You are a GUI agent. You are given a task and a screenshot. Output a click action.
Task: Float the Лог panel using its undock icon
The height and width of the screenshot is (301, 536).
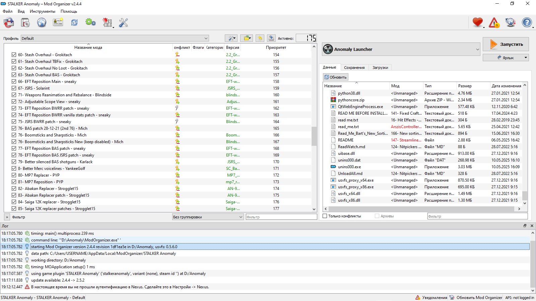tap(525, 226)
